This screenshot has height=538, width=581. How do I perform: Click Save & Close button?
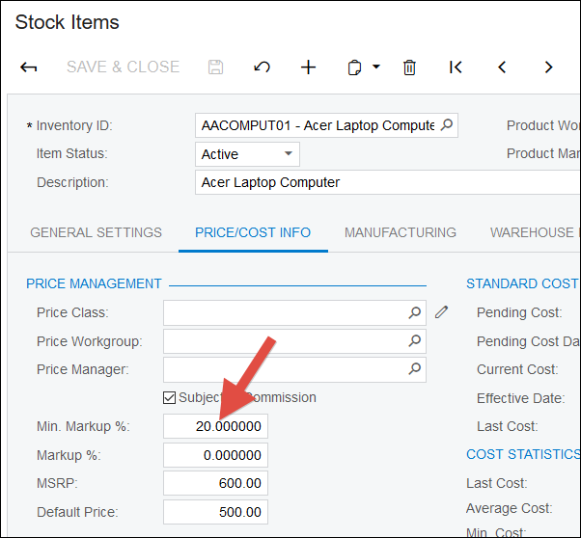tap(123, 67)
